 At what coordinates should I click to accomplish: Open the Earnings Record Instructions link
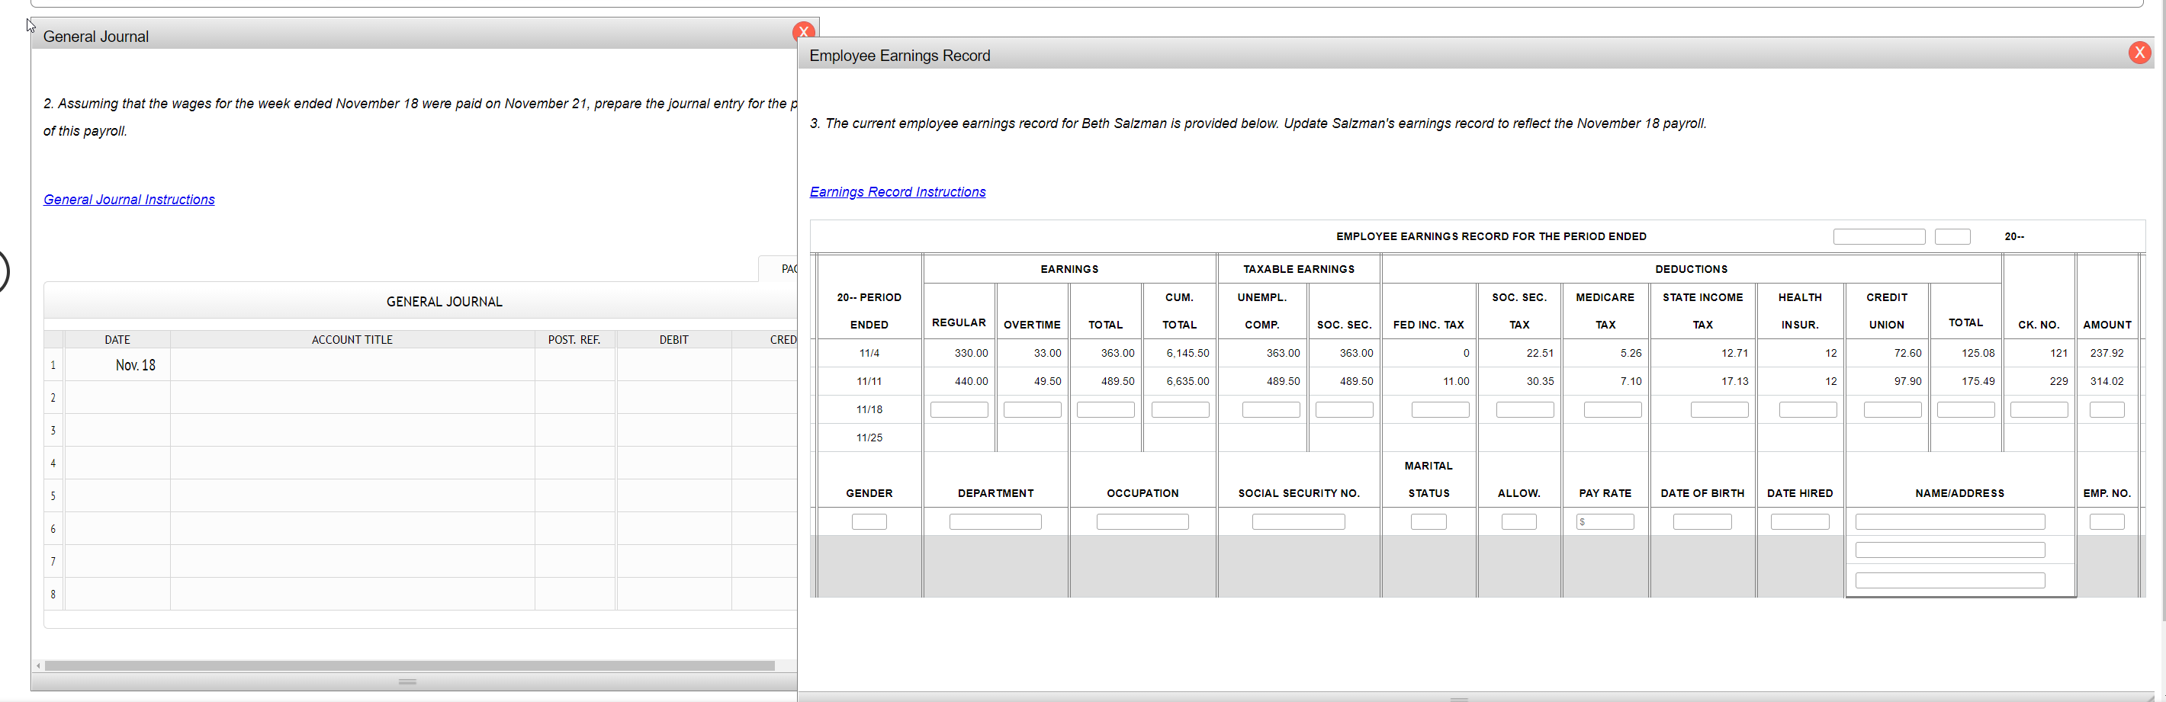click(897, 191)
